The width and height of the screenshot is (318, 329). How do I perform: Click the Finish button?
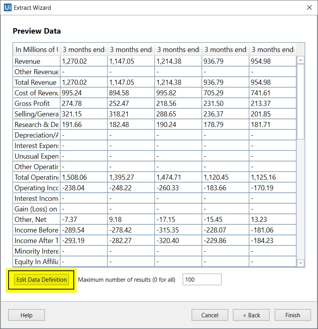(x=293, y=315)
